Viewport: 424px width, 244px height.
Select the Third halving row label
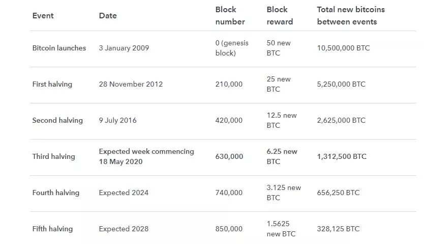click(x=53, y=156)
